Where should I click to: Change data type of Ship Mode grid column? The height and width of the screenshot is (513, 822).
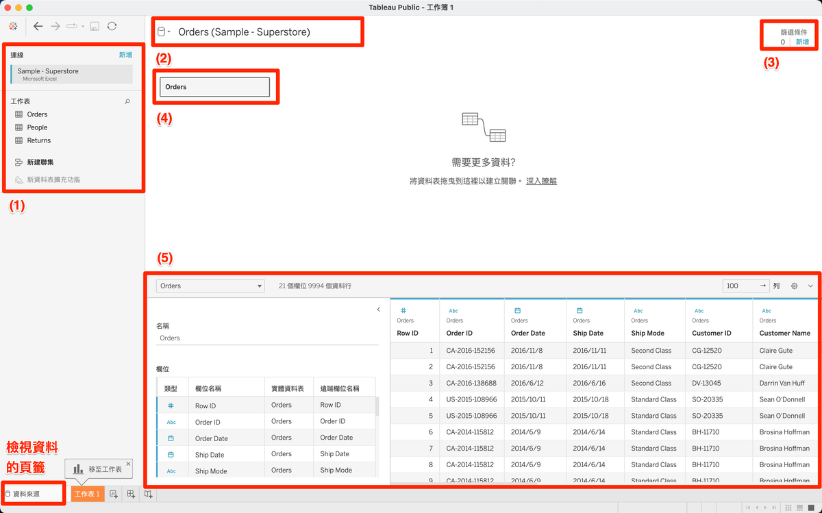point(638,311)
